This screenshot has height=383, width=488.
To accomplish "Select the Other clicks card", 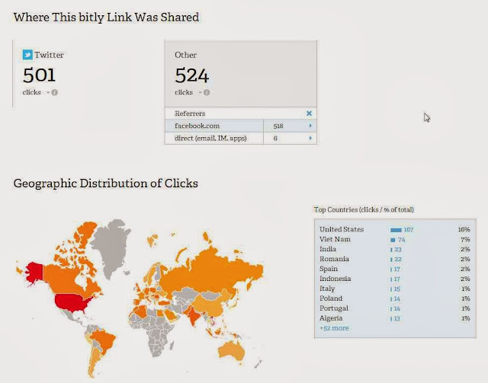I will point(241,74).
